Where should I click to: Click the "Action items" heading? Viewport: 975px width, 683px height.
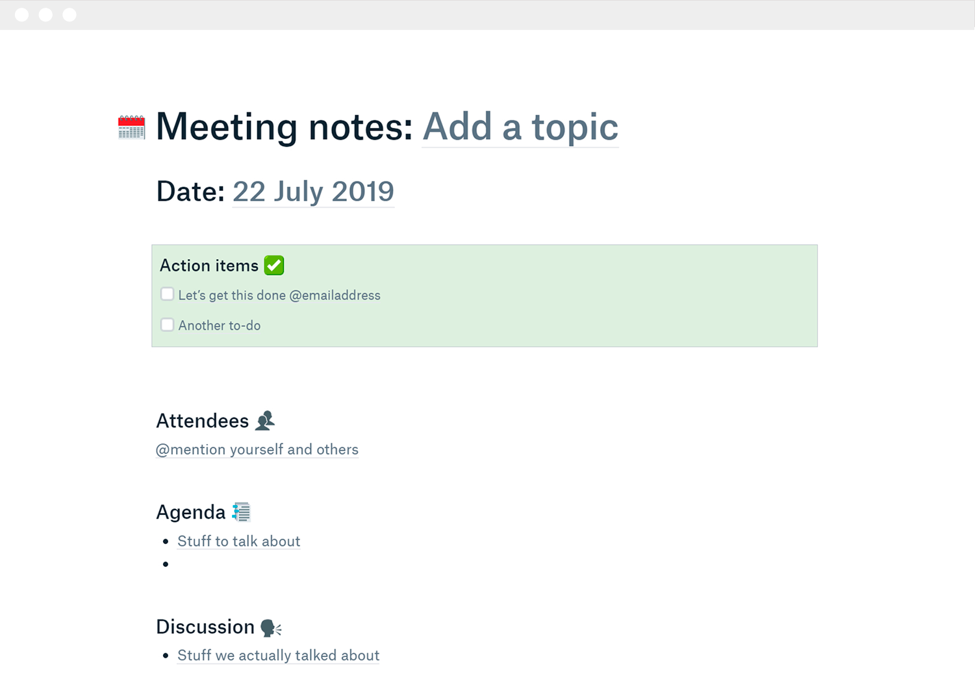click(x=209, y=266)
